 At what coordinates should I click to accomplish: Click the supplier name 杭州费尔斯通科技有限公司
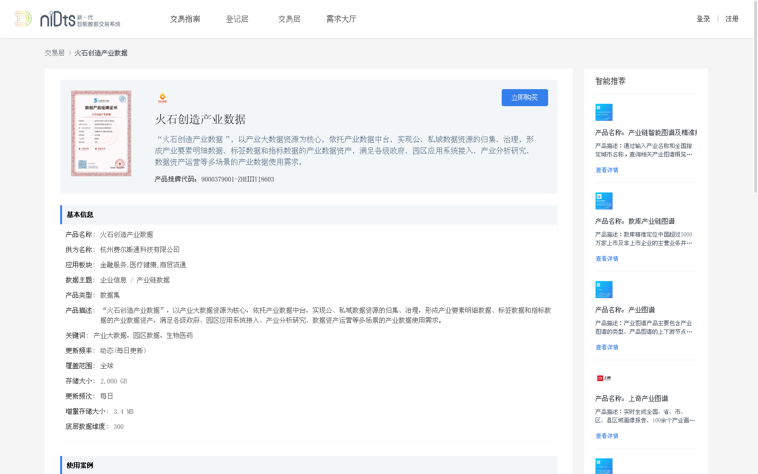coord(140,250)
